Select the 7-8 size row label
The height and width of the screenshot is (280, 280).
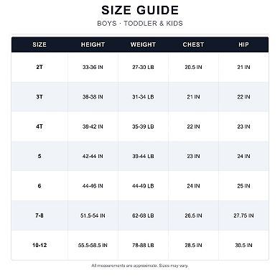click(39, 215)
